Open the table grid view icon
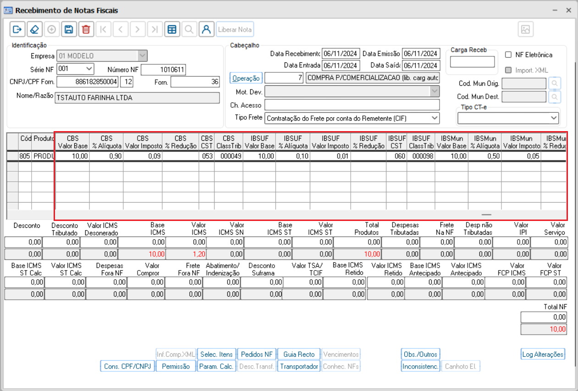This screenshot has width=578, height=391. click(x=172, y=29)
